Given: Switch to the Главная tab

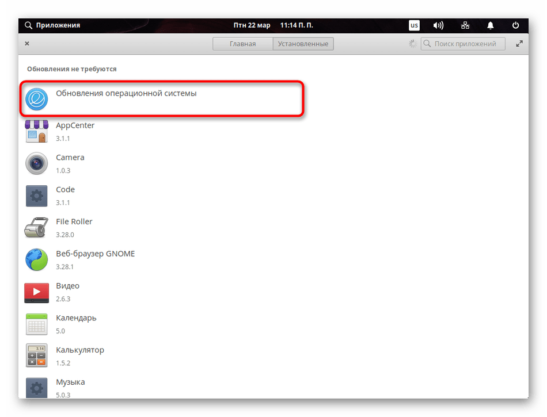Looking at the screenshot, I should click(x=243, y=44).
